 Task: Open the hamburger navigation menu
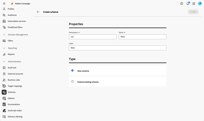[4, 4]
